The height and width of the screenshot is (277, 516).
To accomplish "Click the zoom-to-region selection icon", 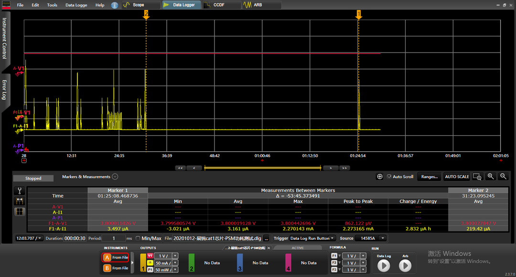I will [x=477, y=177].
